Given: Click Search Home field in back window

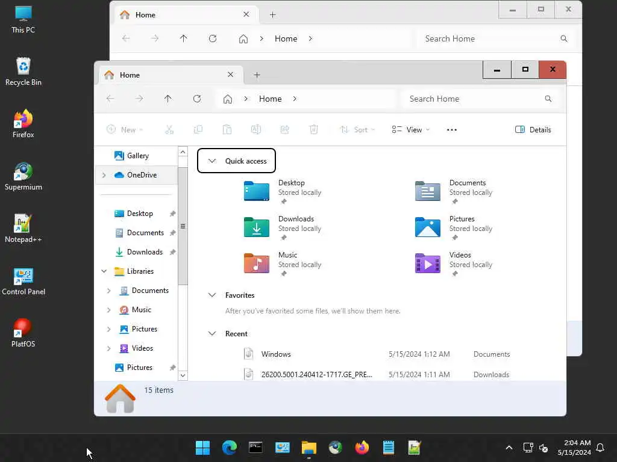Looking at the screenshot, I should tap(496, 39).
